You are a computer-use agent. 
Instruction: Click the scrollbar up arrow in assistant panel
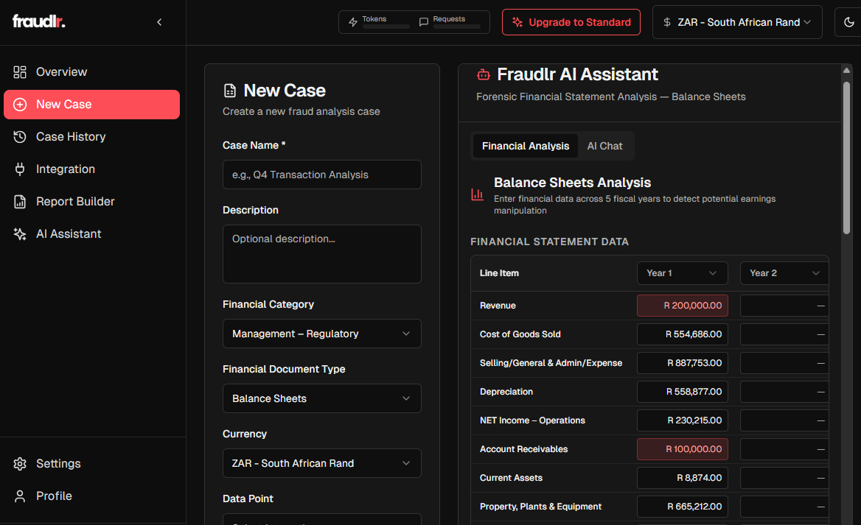pyautogui.click(x=846, y=70)
